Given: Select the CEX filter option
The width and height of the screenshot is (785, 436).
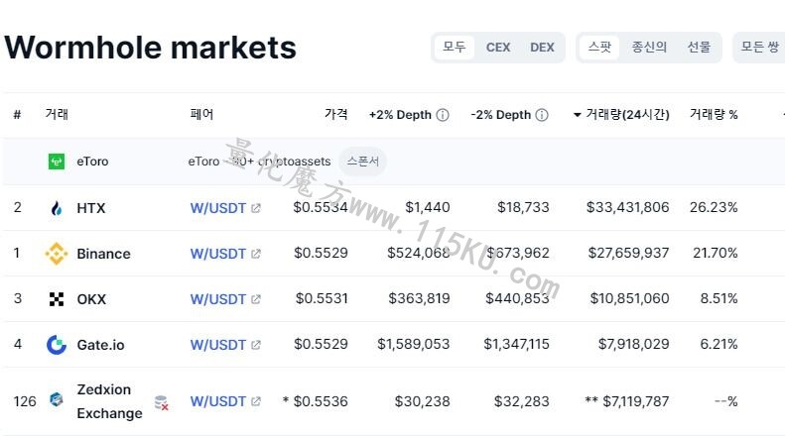Looking at the screenshot, I should pos(498,48).
